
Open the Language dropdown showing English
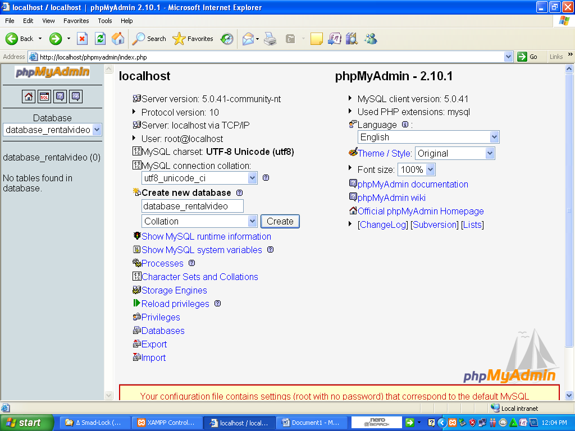click(494, 137)
